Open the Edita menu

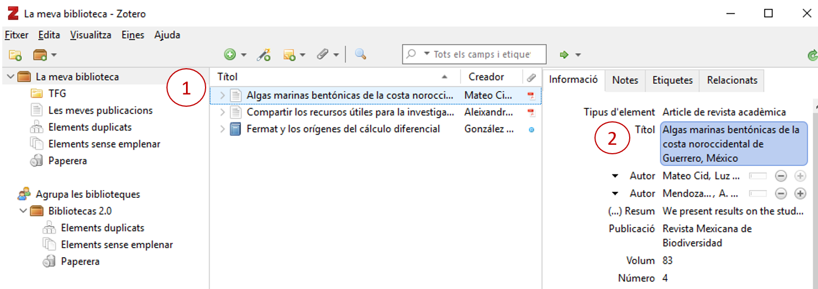click(49, 35)
